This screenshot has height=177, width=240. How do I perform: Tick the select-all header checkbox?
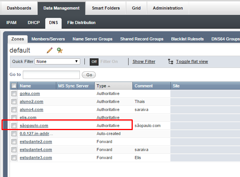coord(14,86)
